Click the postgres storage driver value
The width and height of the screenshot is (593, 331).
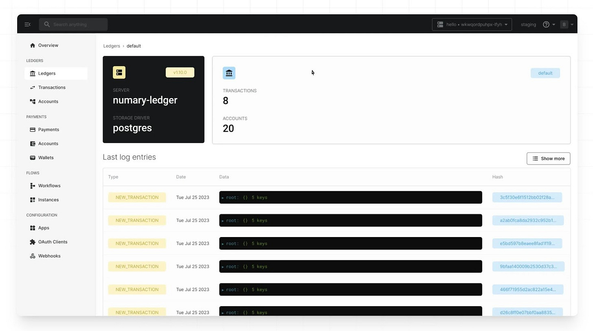click(132, 128)
